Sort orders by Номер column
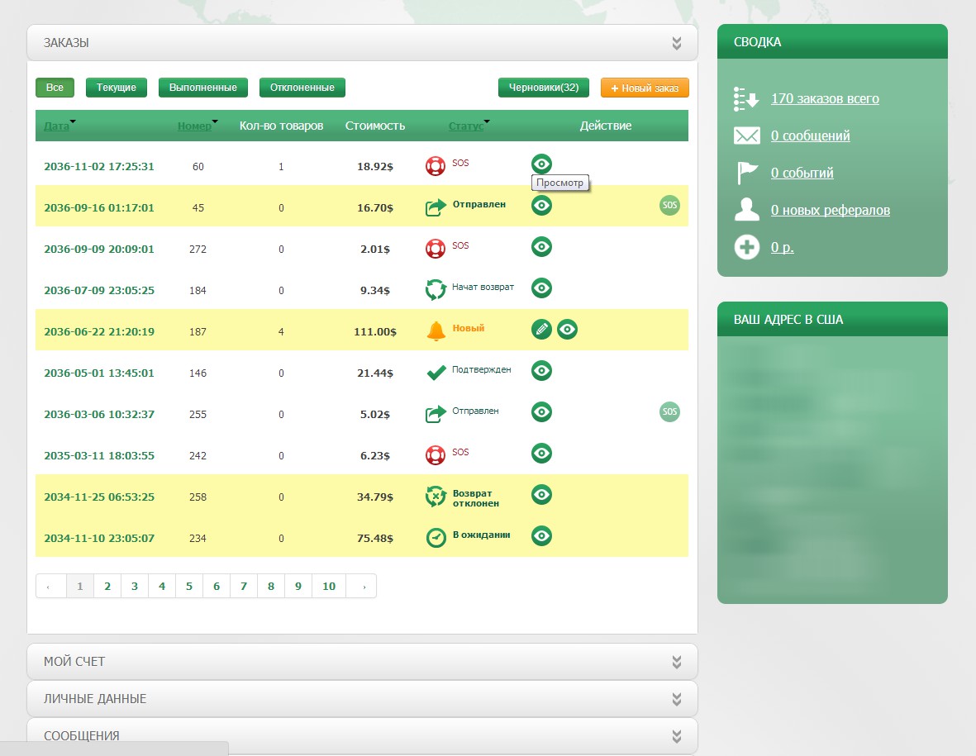976x756 pixels. pyautogui.click(x=195, y=126)
